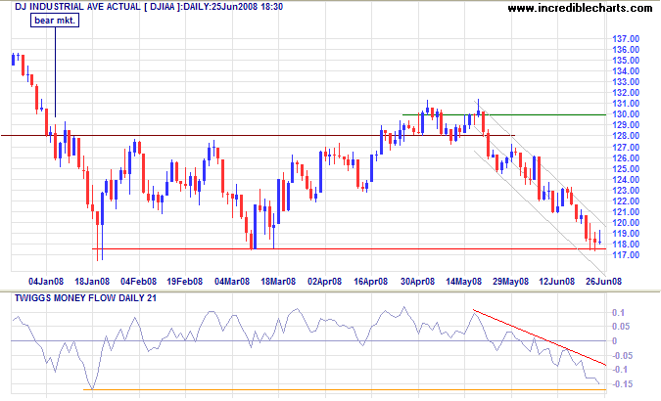
Task: Select the 129.00 price axis label
Action: pyautogui.click(x=626, y=125)
